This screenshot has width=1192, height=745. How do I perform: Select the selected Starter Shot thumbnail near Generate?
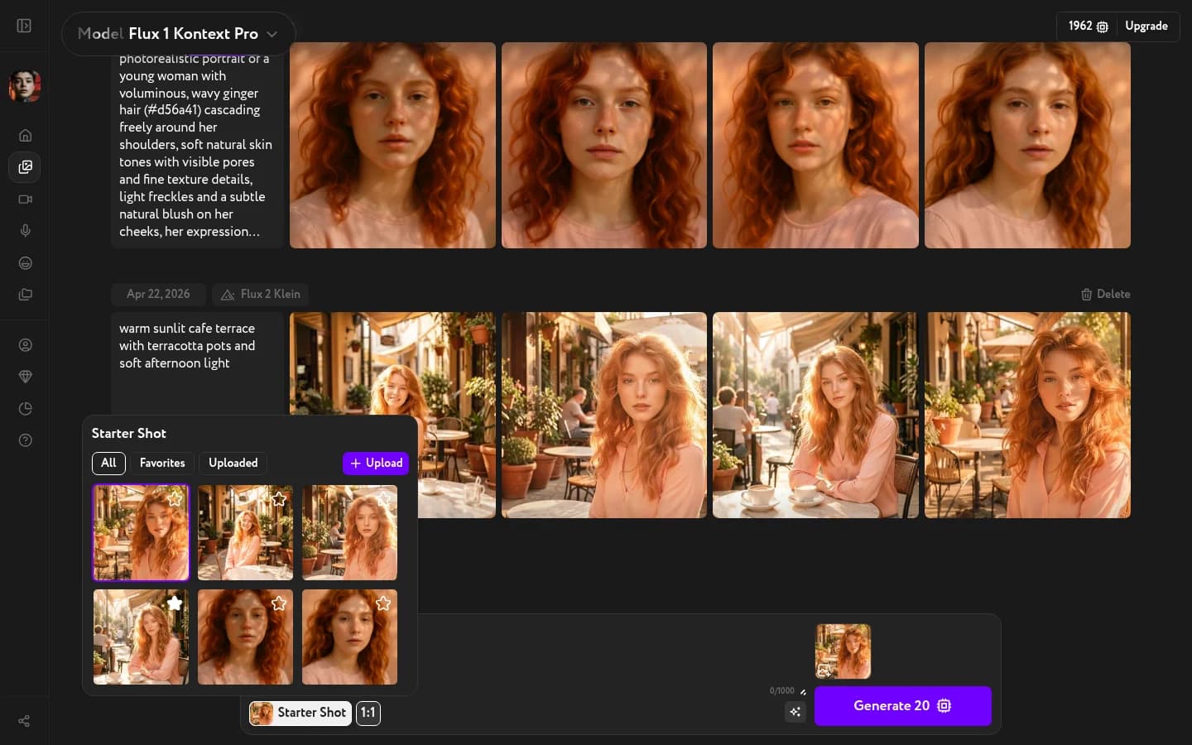pos(843,651)
